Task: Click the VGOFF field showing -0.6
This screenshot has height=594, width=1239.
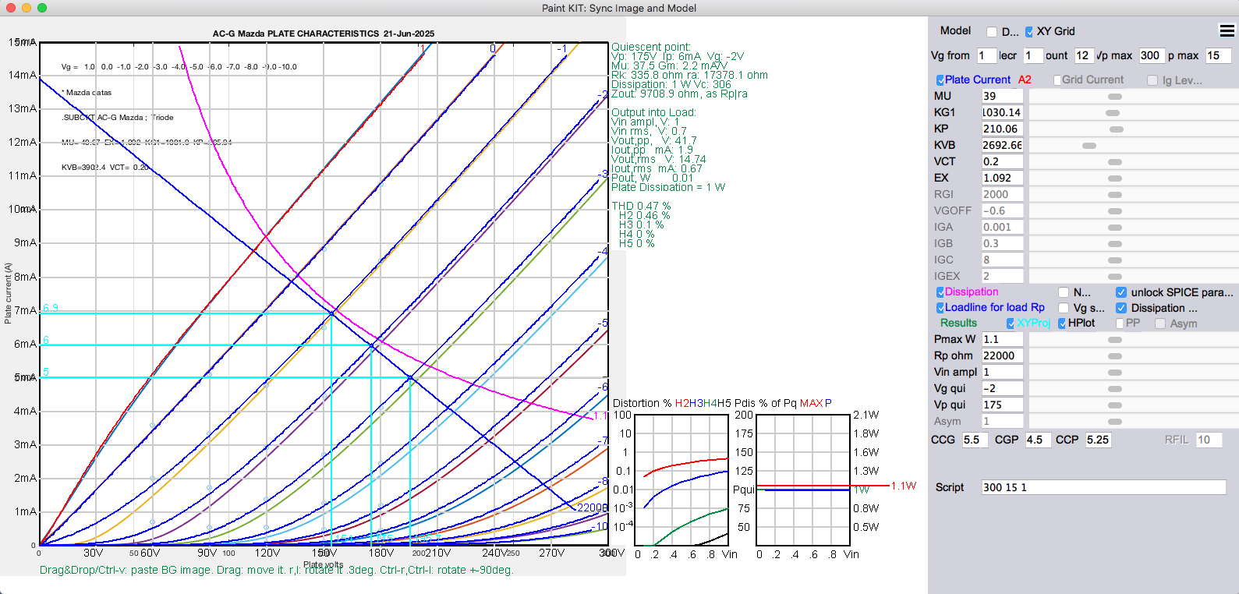Action: (x=1002, y=210)
